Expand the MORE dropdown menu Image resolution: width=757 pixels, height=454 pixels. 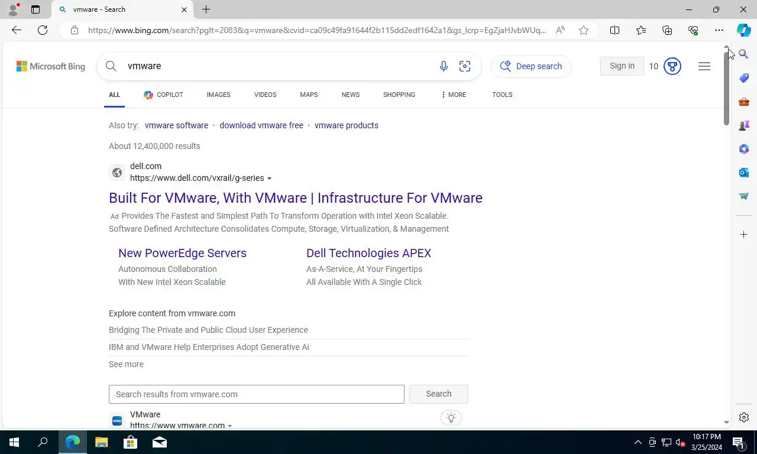point(454,95)
